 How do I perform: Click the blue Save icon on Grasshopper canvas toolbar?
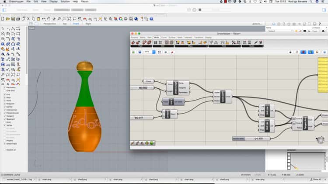click(140, 52)
